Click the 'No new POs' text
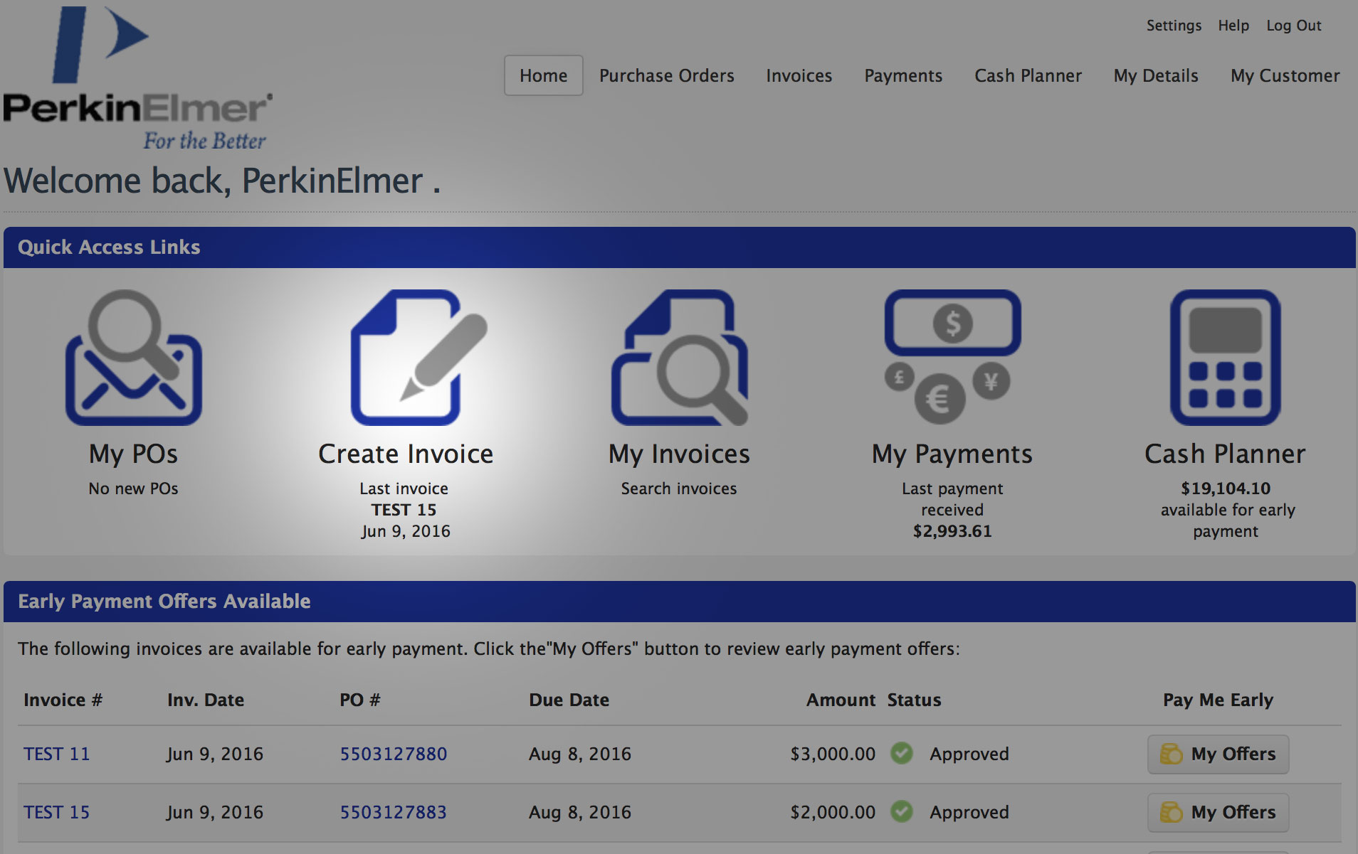 pos(133,489)
